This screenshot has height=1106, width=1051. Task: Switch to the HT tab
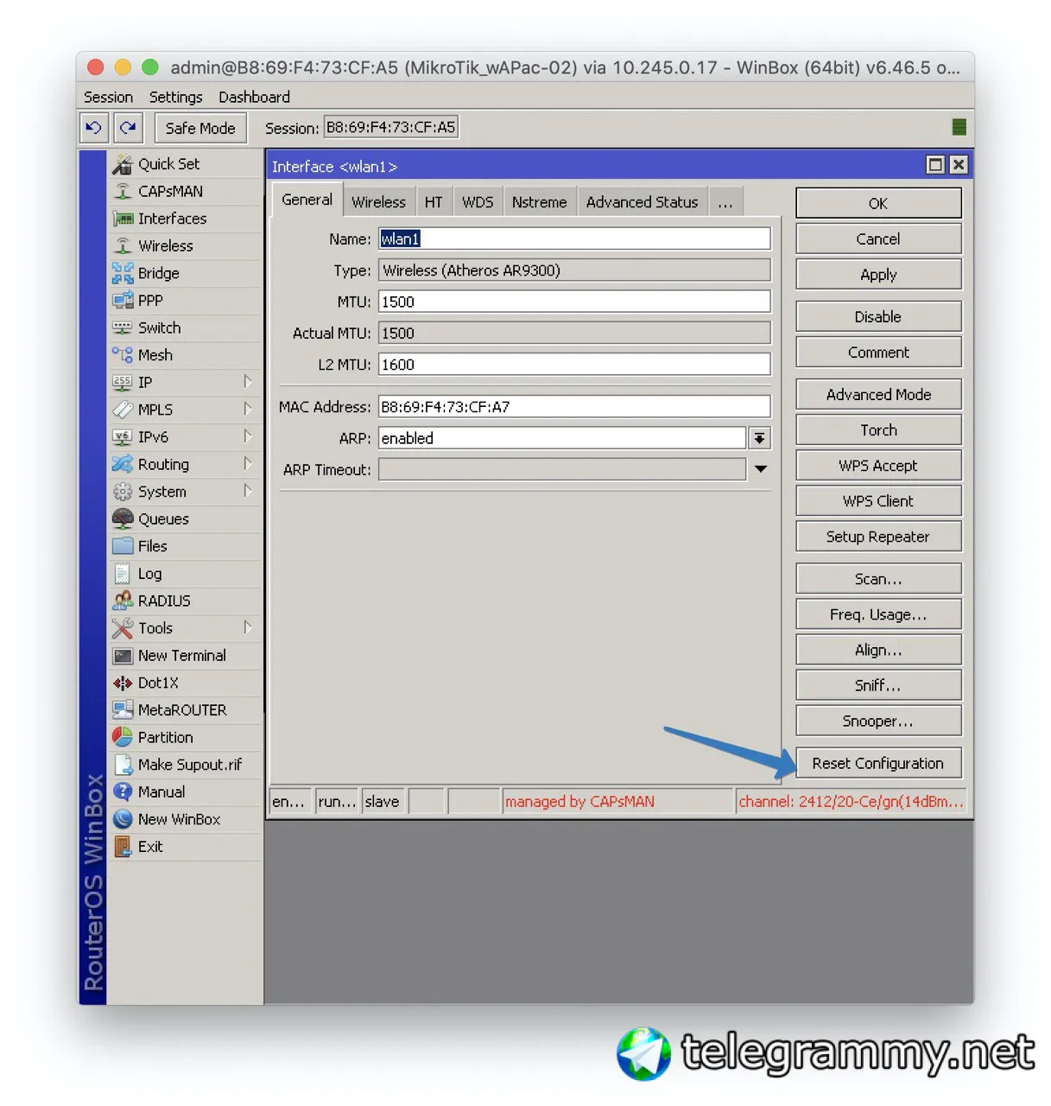click(434, 202)
